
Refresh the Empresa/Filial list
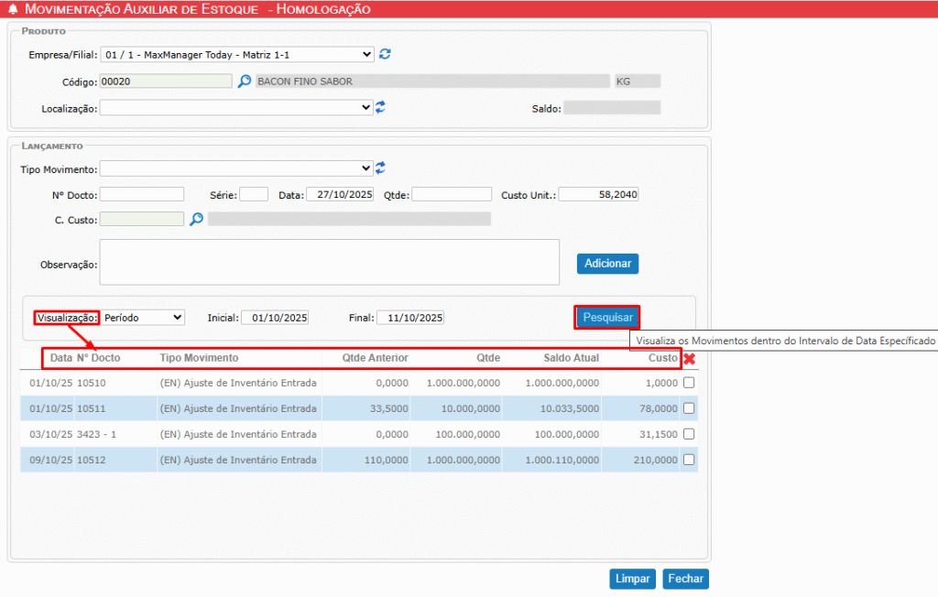(386, 54)
